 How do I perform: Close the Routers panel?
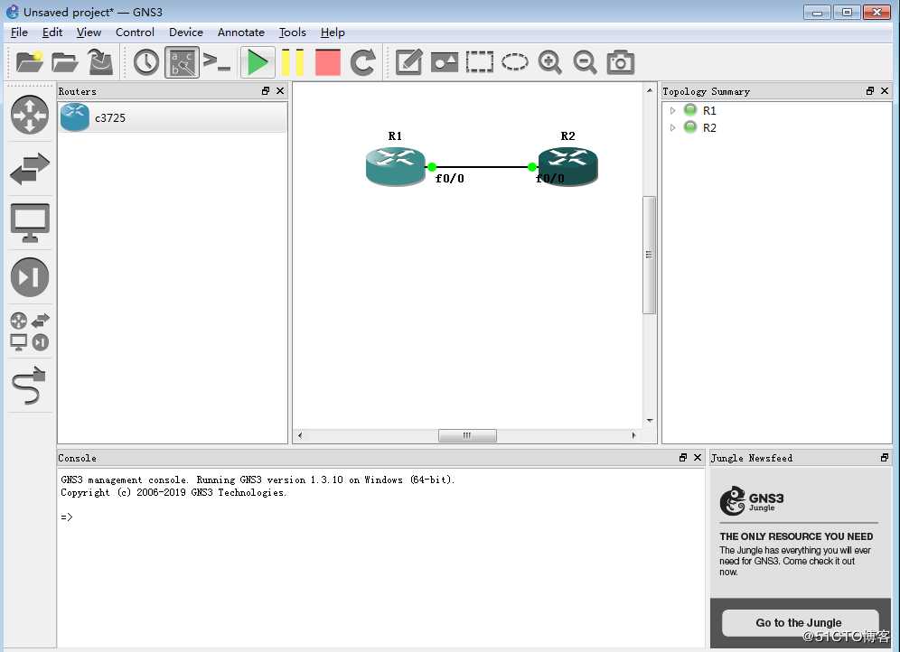click(x=280, y=90)
